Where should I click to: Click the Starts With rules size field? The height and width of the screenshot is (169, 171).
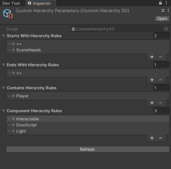pos(161,36)
